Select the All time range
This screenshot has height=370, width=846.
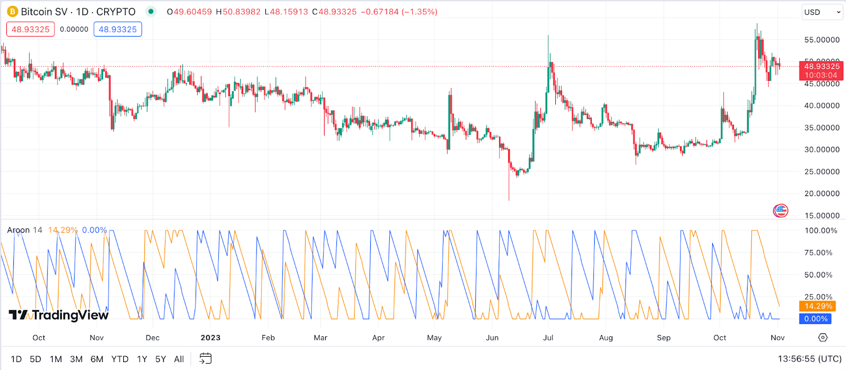(x=179, y=359)
